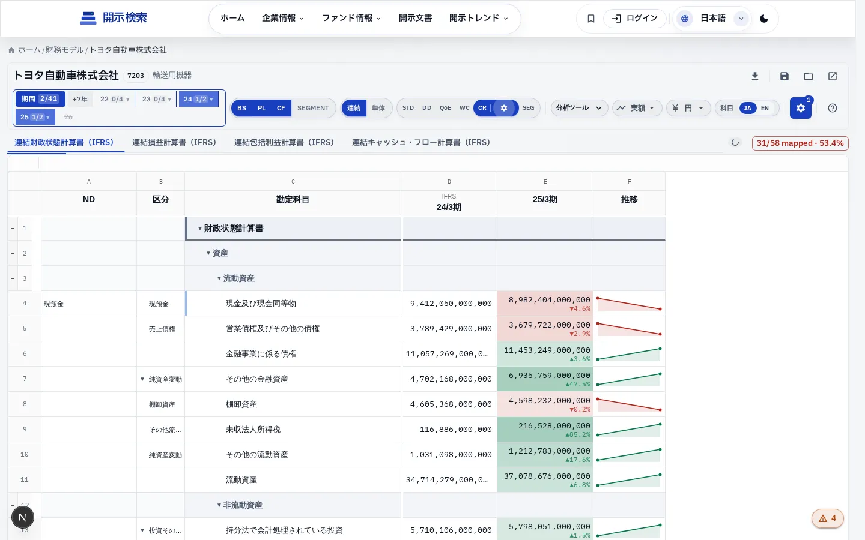Open 開示文書 nav item
Viewport: 865px width, 540px height.
[x=416, y=19]
